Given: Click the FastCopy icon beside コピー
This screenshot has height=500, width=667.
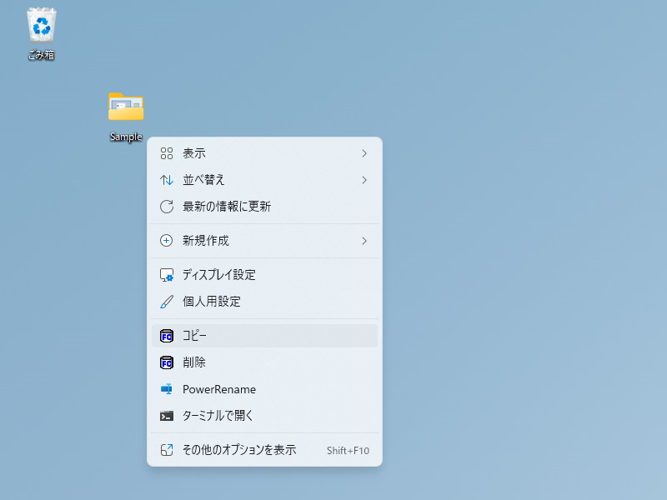Looking at the screenshot, I should (167, 336).
